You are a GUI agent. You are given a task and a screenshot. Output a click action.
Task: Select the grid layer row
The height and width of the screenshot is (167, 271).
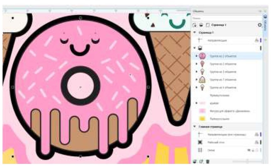coord(227,150)
